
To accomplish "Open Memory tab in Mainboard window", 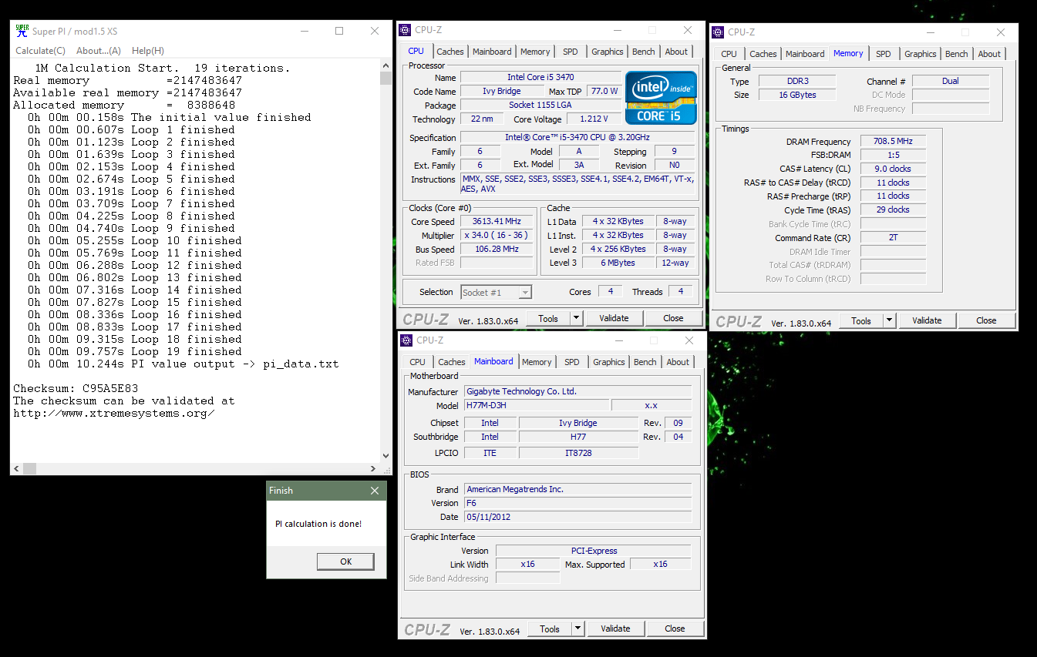I will point(537,362).
